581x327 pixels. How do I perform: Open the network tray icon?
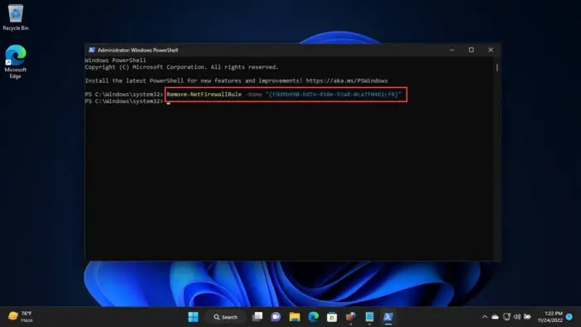(x=506, y=317)
